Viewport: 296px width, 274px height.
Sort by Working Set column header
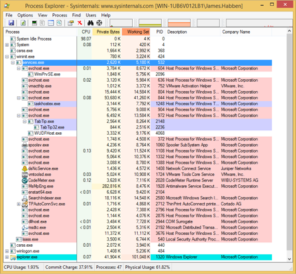(136, 32)
